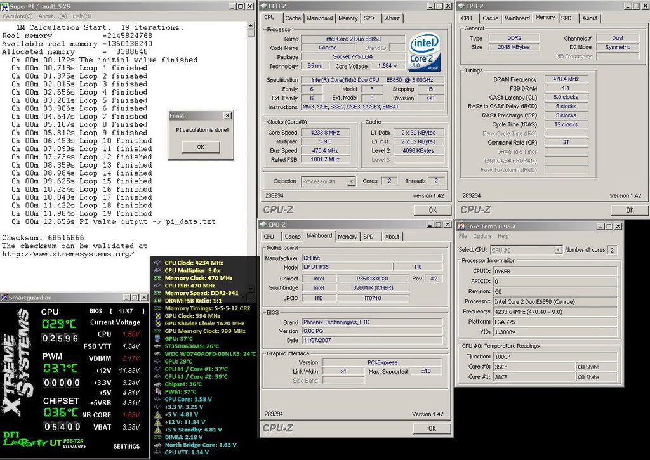Click the icon beside Memory Speed: DDR2-941

157,293
